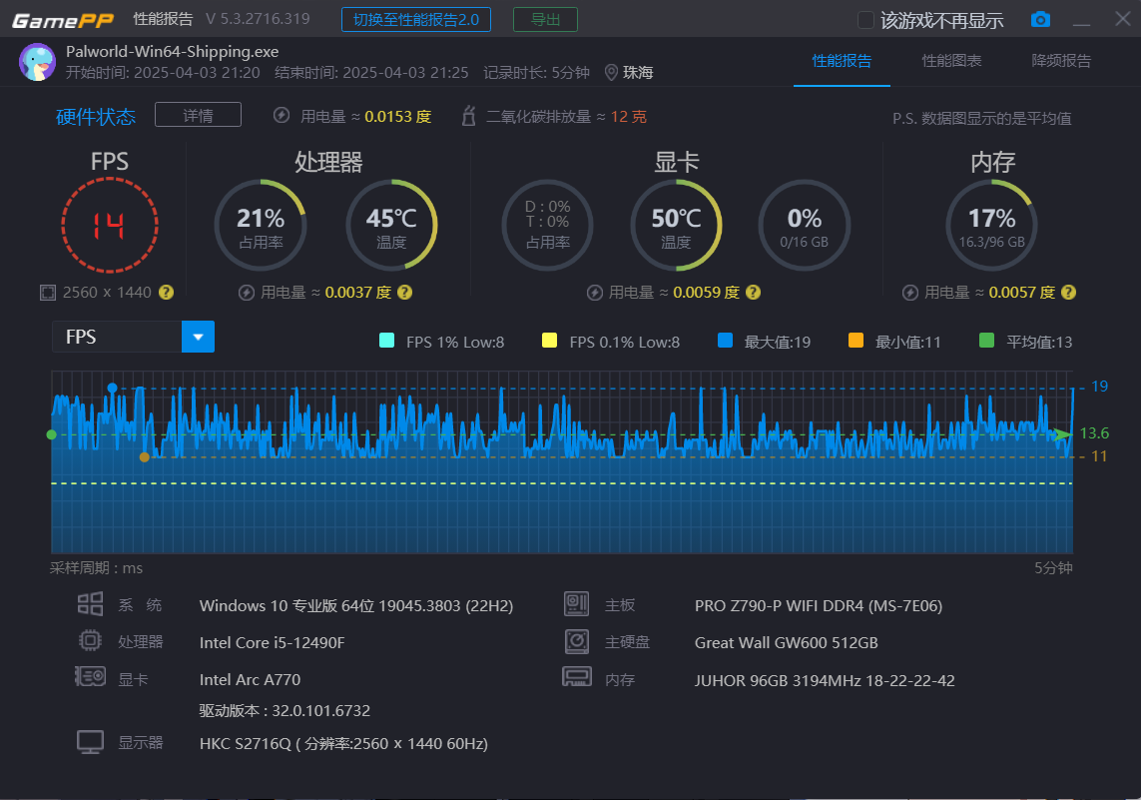Click the GPU D:0% T:0% usage gauge
Image resolution: width=1141 pixels, height=800 pixels.
pyautogui.click(x=548, y=225)
